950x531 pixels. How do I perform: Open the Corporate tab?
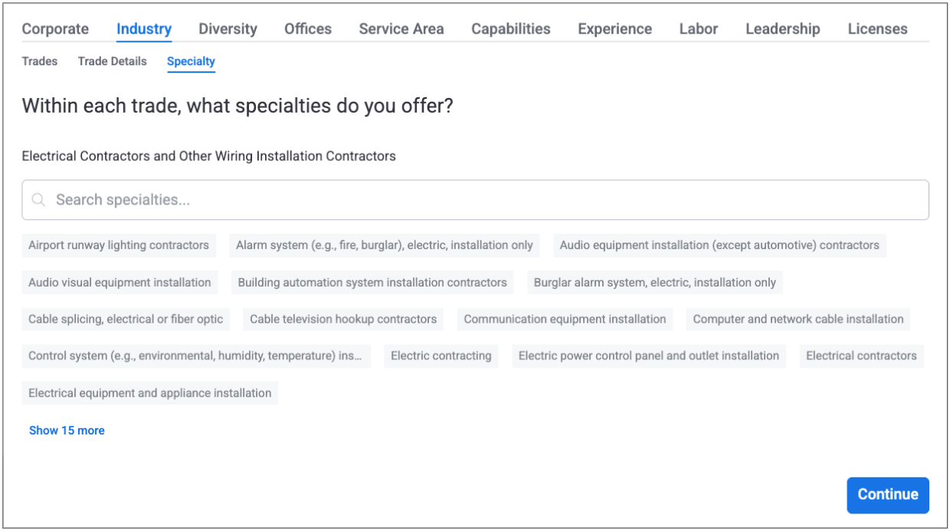[x=55, y=29]
